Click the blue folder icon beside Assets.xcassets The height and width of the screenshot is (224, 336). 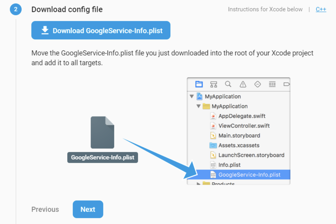[213, 145]
